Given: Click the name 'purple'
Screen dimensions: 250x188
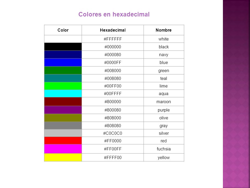Looking at the screenshot, I should [164, 110].
